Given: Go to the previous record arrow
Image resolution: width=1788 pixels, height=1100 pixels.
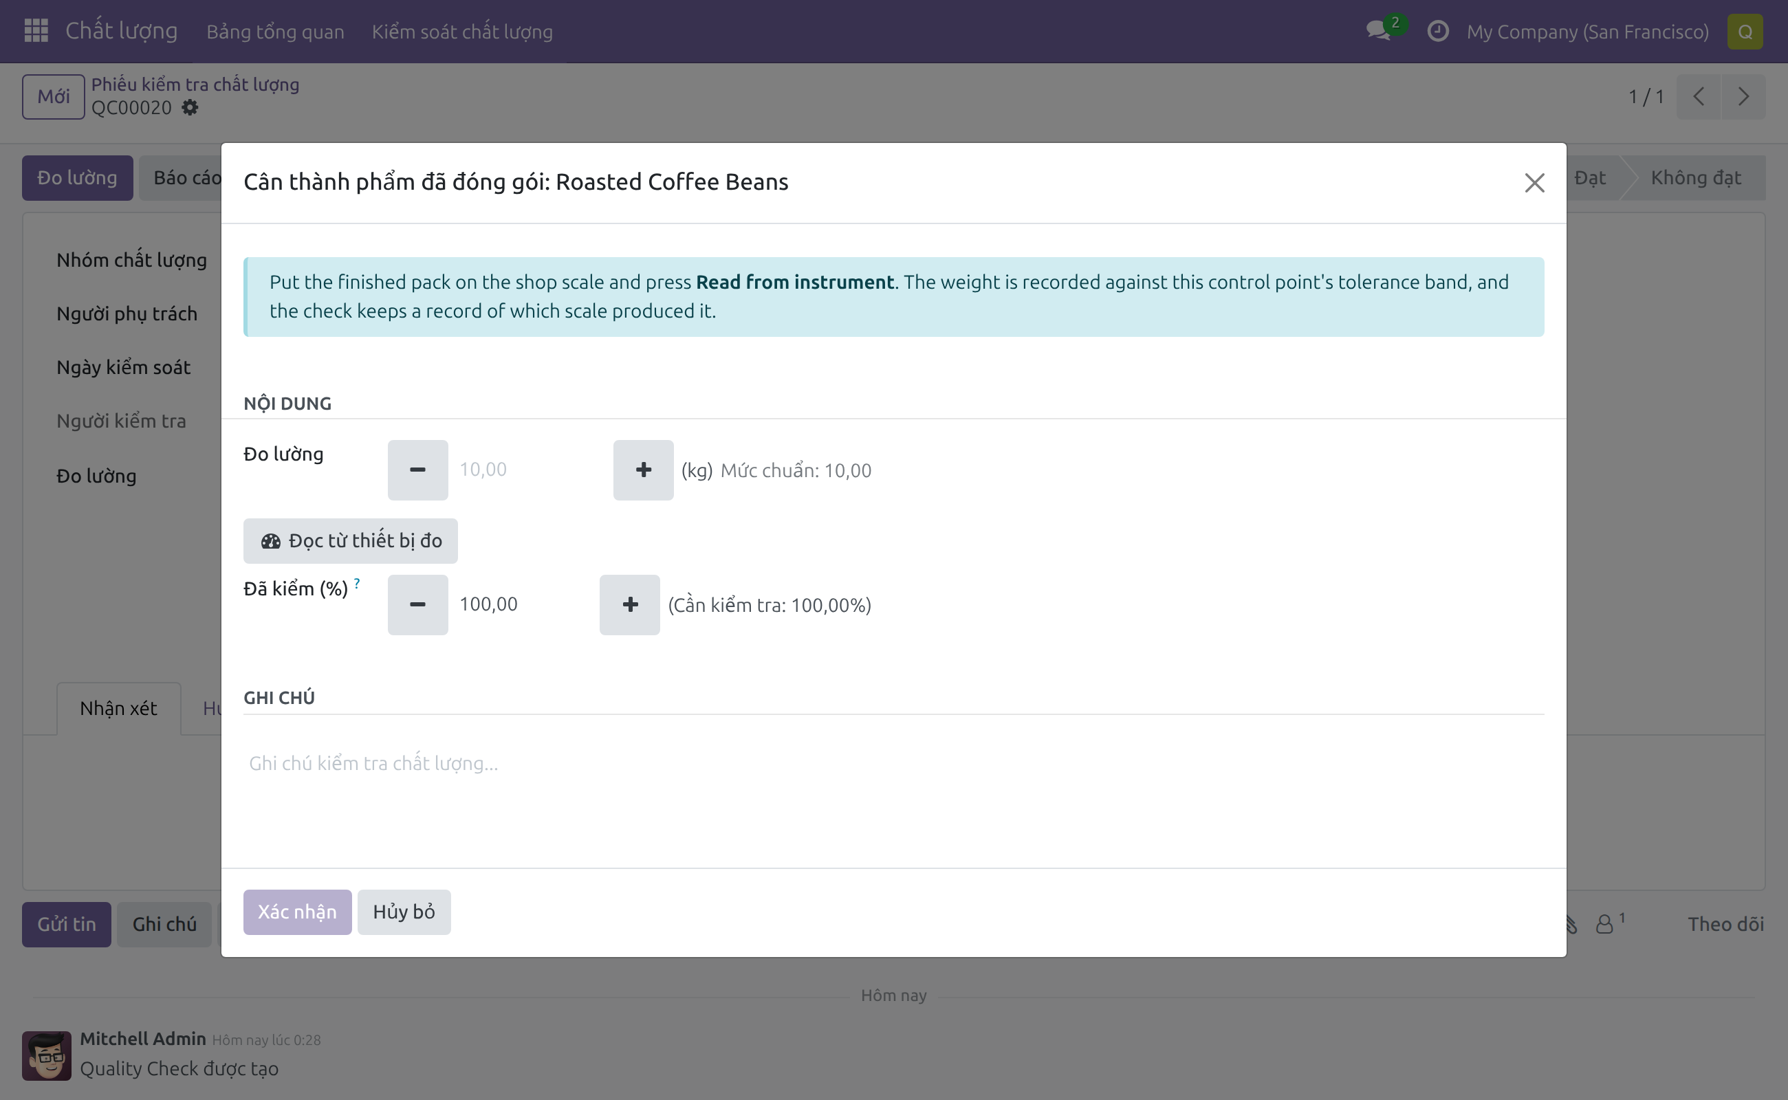Looking at the screenshot, I should [1699, 97].
